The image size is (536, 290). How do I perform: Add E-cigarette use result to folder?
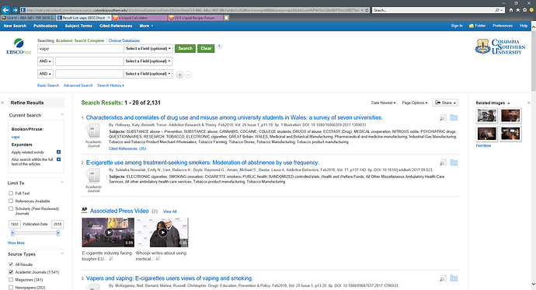tap(454, 162)
